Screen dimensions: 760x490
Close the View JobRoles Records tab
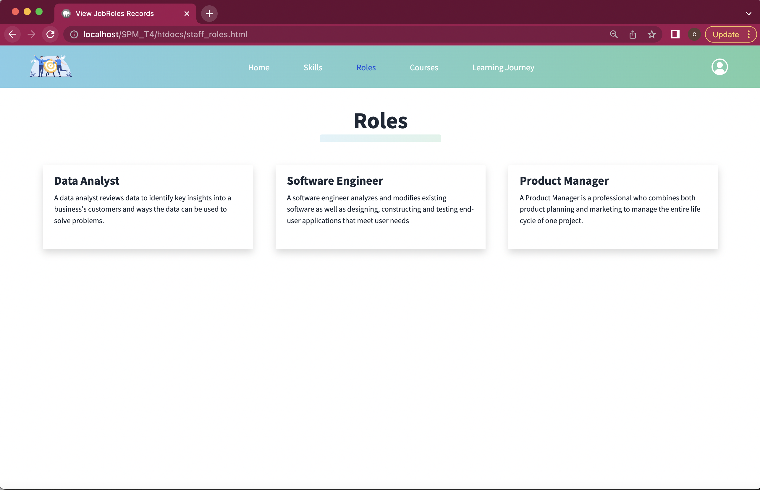tap(187, 13)
